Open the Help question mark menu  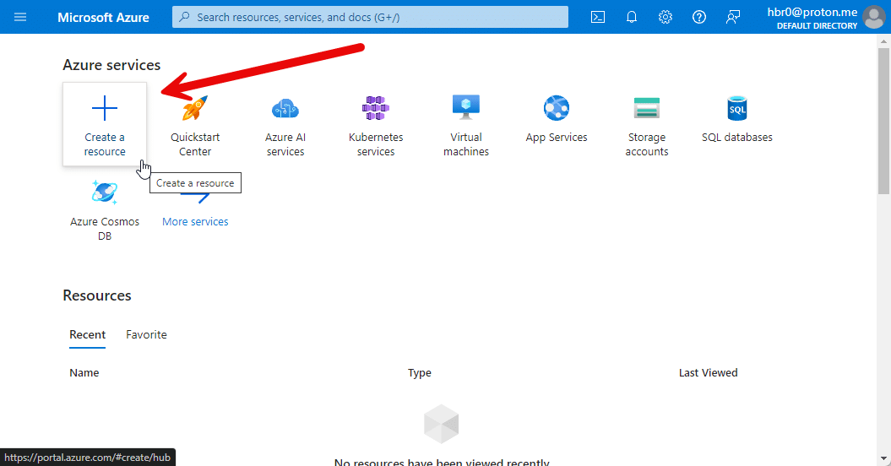699,17
